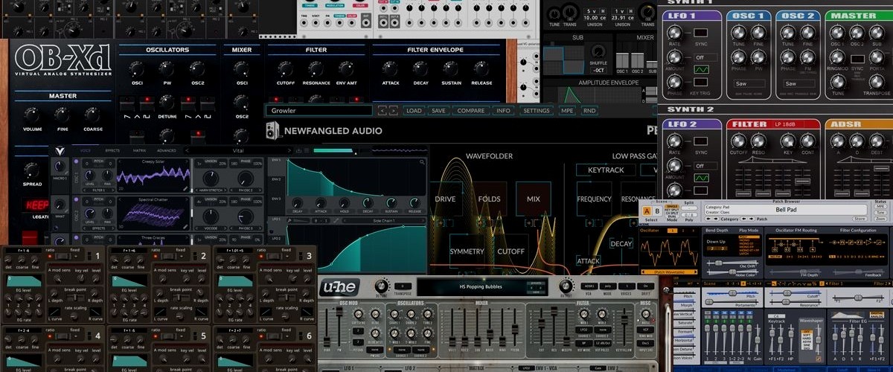Click the RND button
This screenshot has width=893, height=372.
589,111
